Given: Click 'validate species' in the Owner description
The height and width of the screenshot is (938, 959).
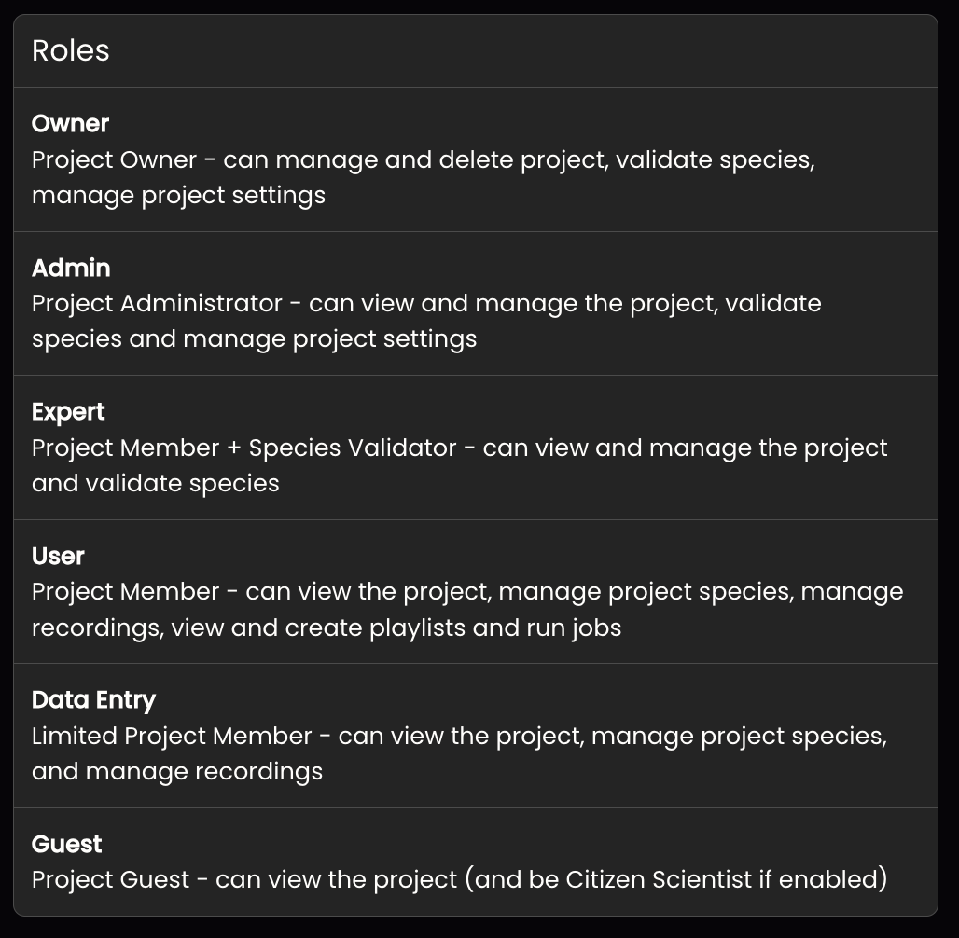Looking at the screenshot, I should click(x=715, y=160).
